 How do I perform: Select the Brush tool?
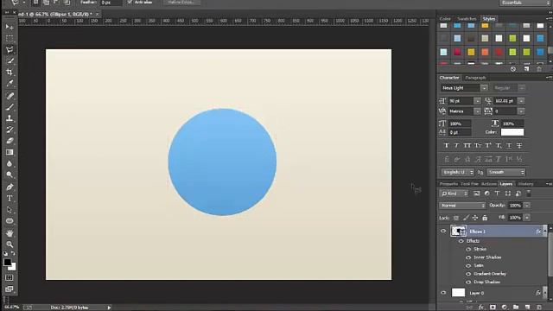[10, 107]
